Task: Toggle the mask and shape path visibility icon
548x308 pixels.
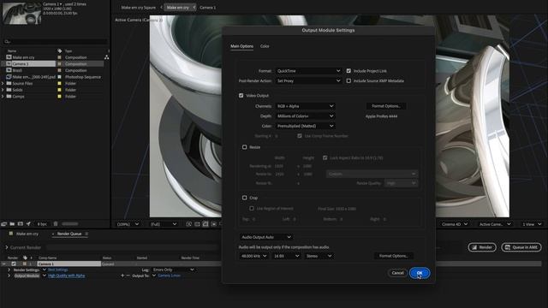Action: [205, 224]
